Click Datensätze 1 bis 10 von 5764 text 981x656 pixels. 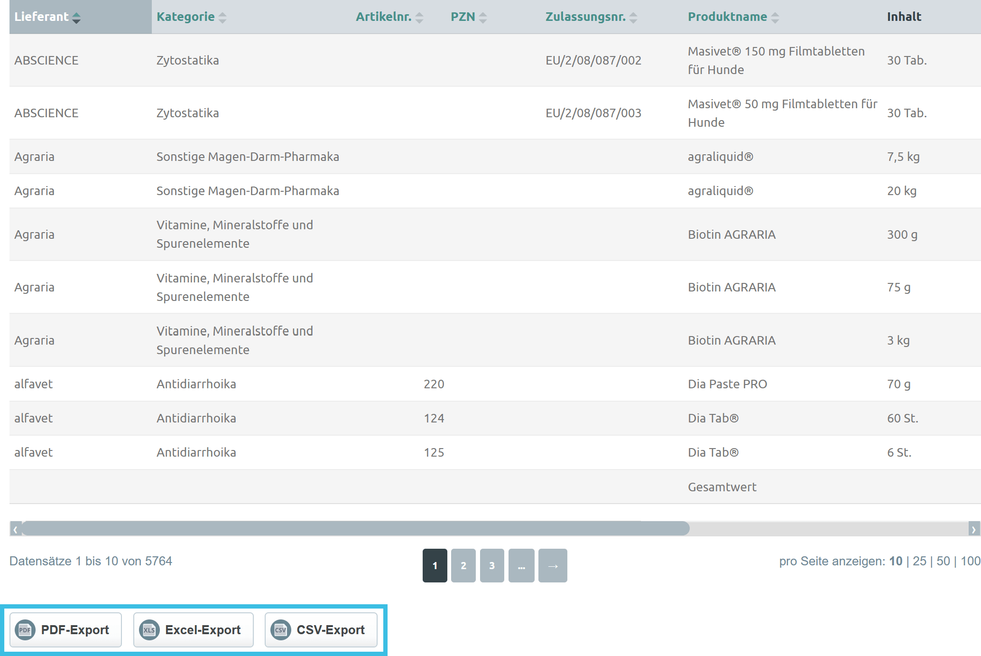point(91,561)
